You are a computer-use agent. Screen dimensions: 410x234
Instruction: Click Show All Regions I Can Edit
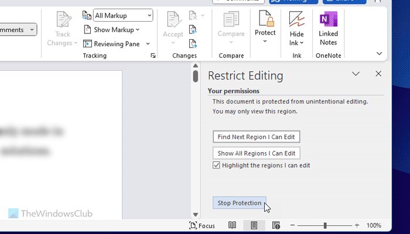coord(257,153)
